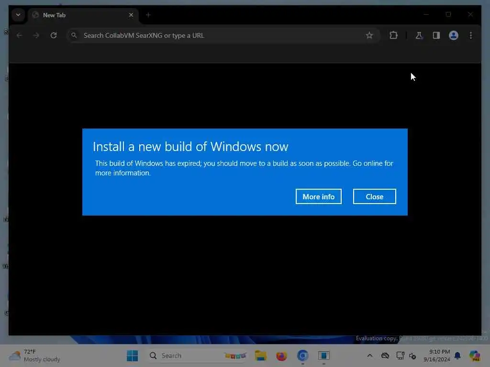Open the cloud sync status tray icon
The image size is (490, 367).
click(x=385, y=356)
